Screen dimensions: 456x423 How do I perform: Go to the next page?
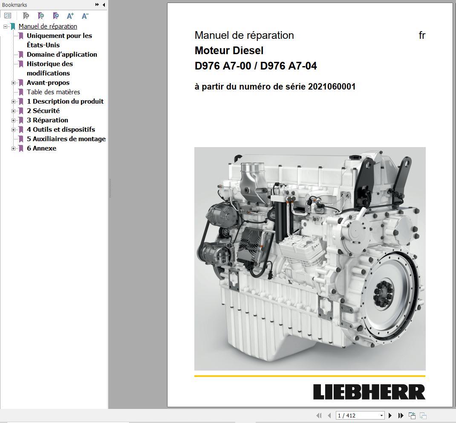[x=390, y=415]
